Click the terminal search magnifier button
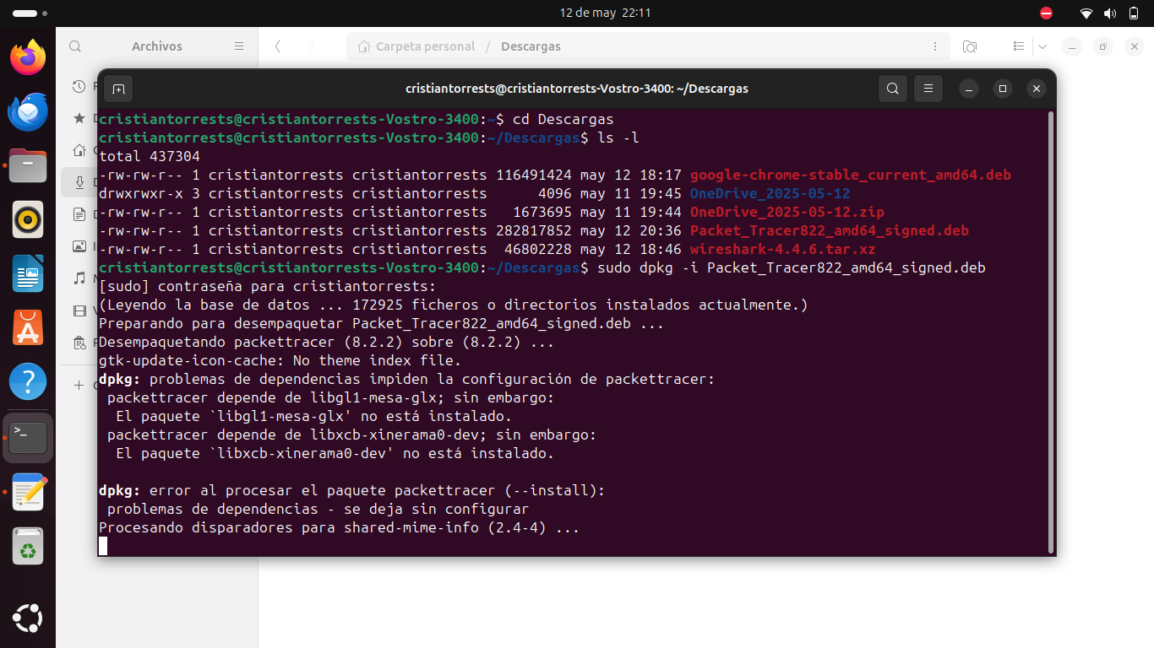 point(892,89)
